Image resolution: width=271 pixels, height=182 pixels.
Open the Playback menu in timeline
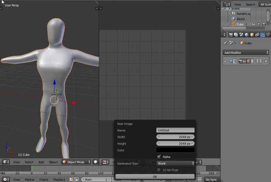59,179
